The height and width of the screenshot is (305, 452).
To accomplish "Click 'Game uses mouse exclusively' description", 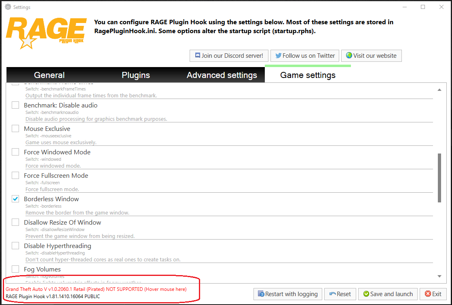I will (x=61, y=142).
